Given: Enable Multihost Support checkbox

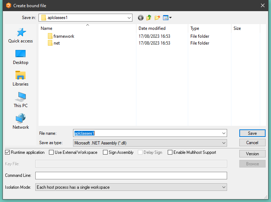Looking at the screenshot, I should coord(170,152).
